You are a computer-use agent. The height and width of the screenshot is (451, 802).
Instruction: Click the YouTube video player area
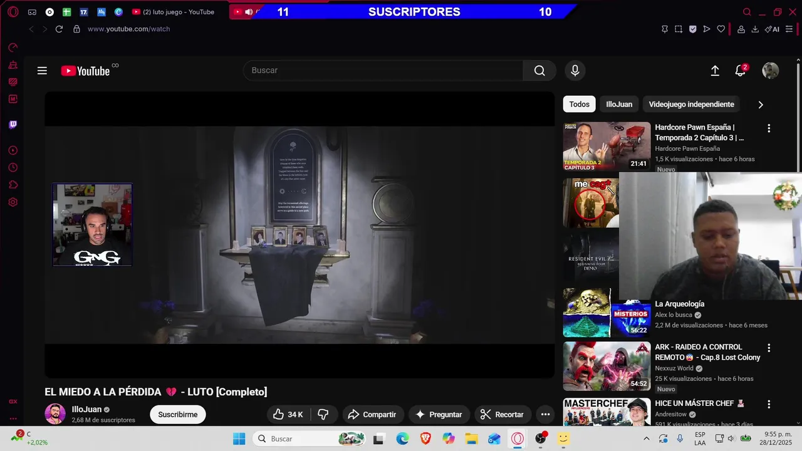click(299, 235)
